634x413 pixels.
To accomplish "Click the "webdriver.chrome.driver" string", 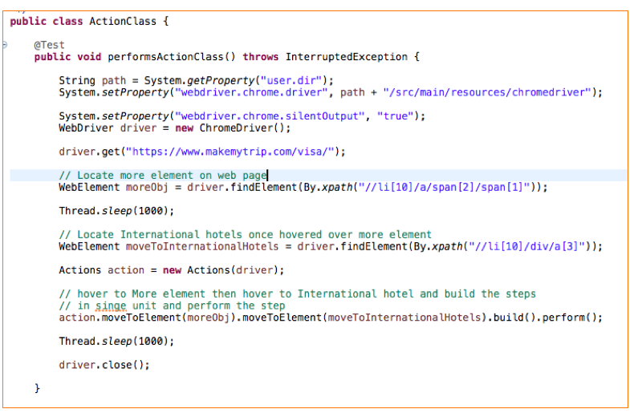I will (250, 92).
